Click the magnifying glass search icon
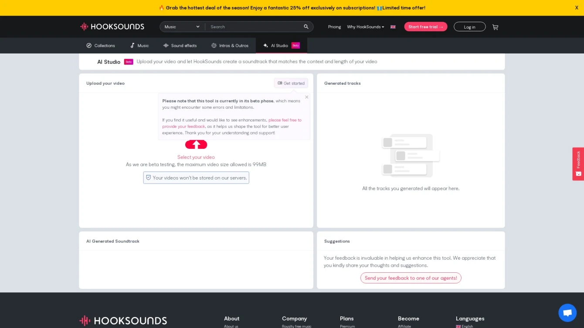Image resolution: width=584 pixels, height=328 pixels. point(306,27)
